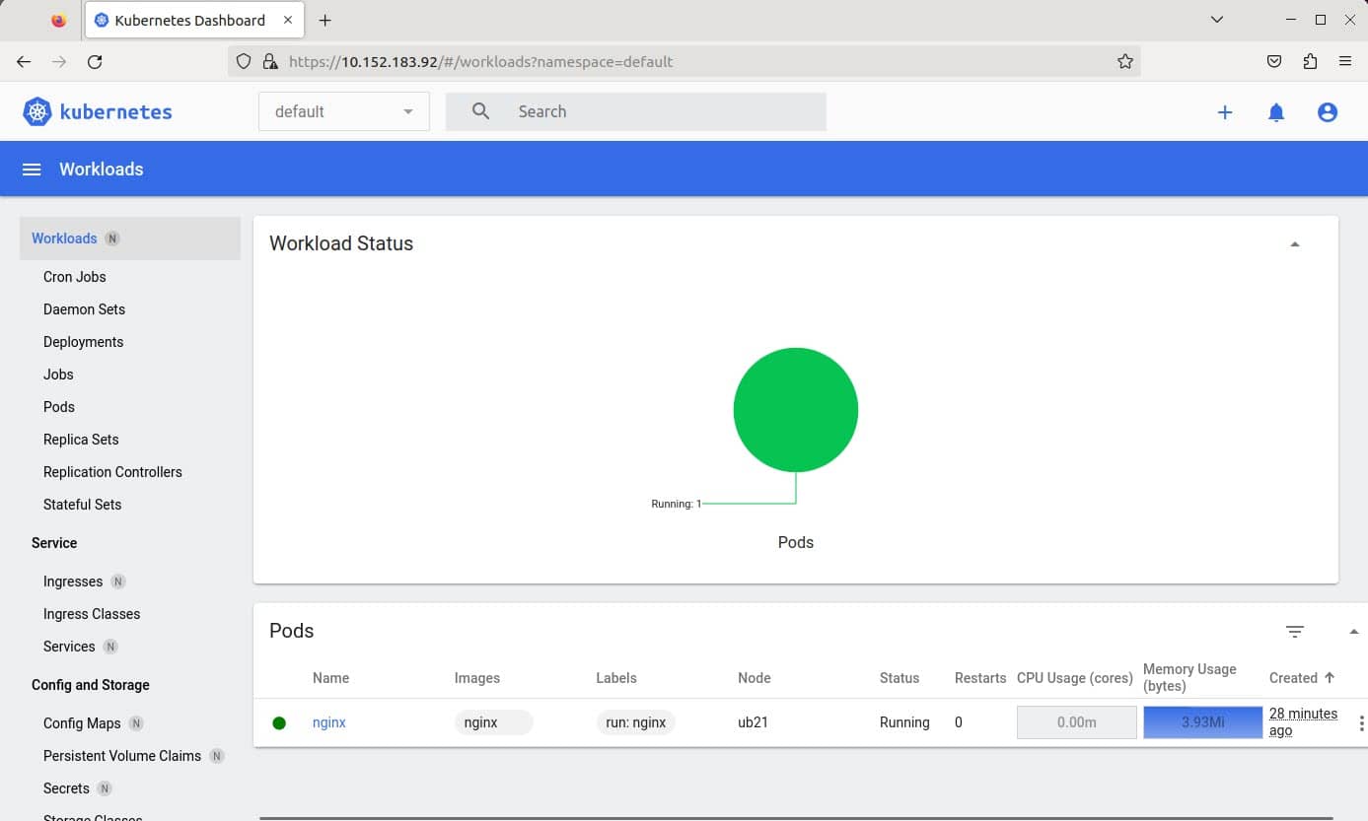Go to Deployments in the sidebar
Viewport: 1368px width, 821px height.
pos(84,342)
